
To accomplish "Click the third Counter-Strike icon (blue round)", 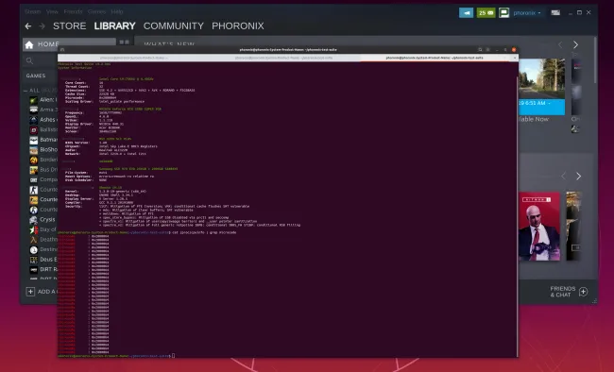I will click(34, 210).
